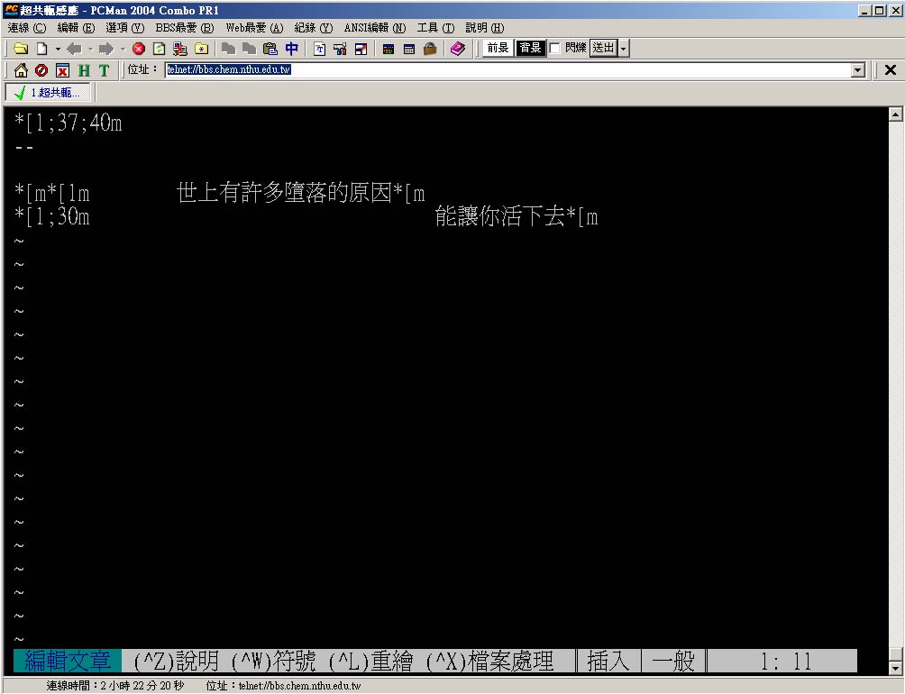Open the dropdown arrow next to new document icon
Viewport: 905px width, 694px height.
(x=58, y=49)
